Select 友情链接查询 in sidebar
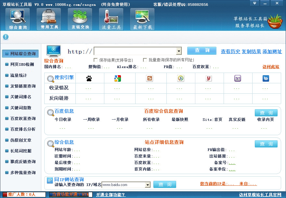286x198 pixels. point(20,86)
